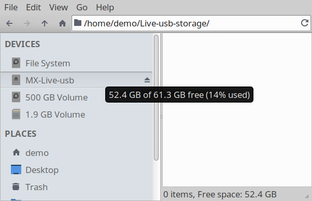
Task: Click the File System drive icon
Action: tap(16, 63)
